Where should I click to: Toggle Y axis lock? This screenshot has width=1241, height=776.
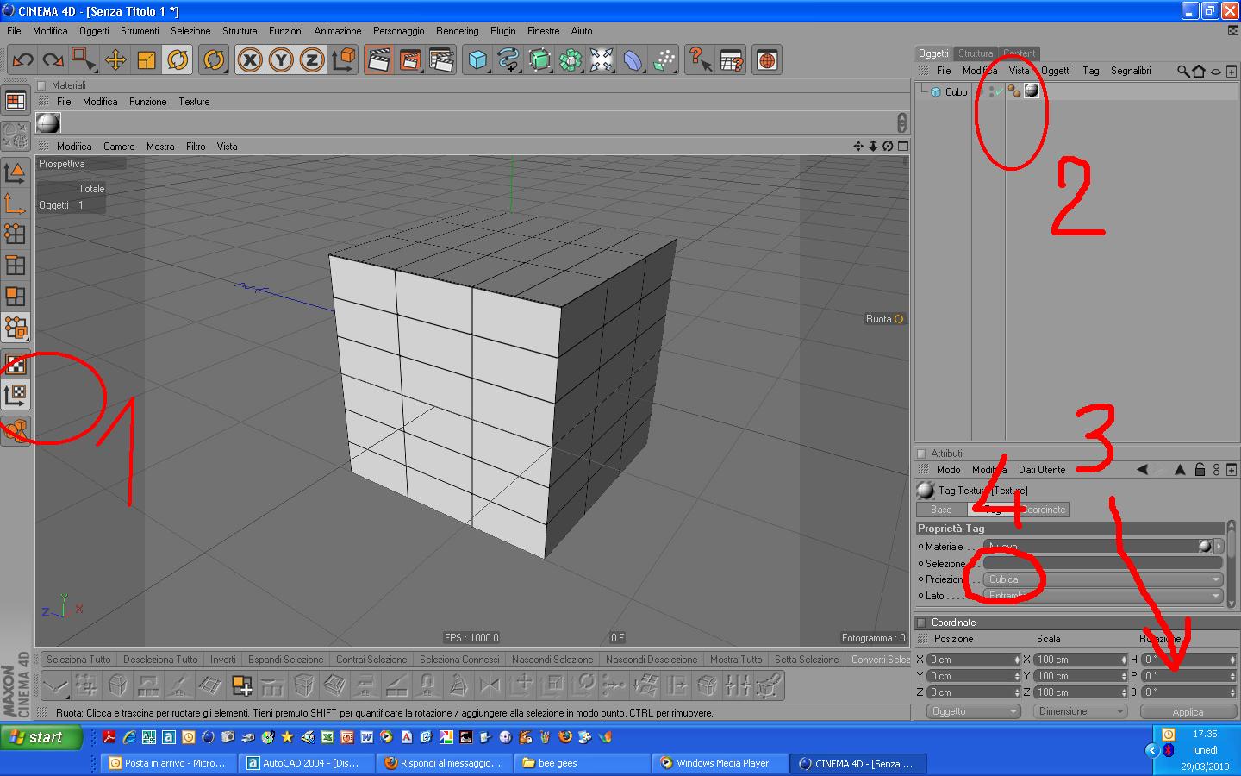(281, 60)
